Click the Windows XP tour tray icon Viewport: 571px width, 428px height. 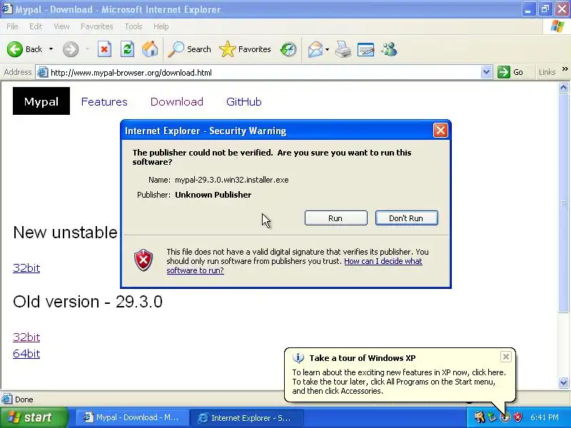coord(505,417)
